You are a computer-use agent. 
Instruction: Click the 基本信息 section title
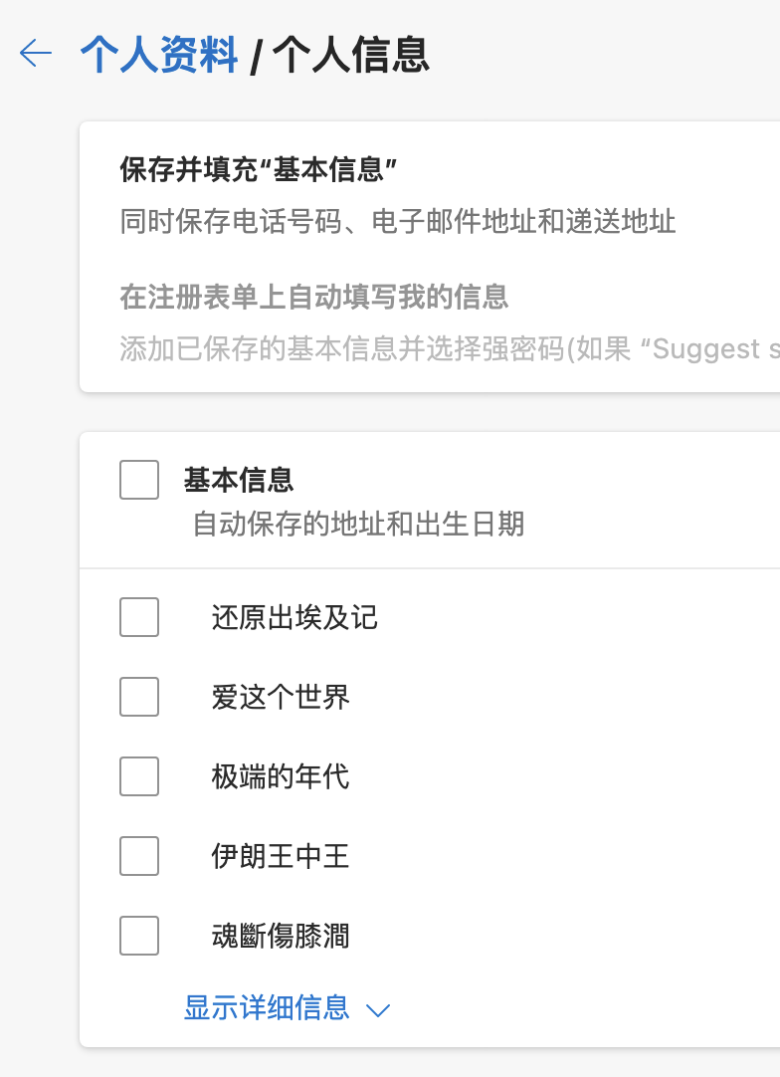tap(239, 480)
